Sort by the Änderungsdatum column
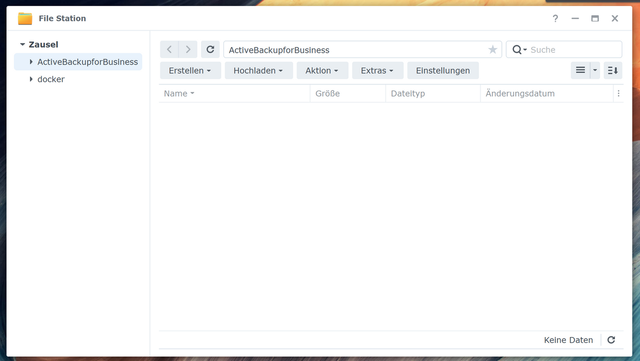The image size is (640, 361). pos(547,93)
